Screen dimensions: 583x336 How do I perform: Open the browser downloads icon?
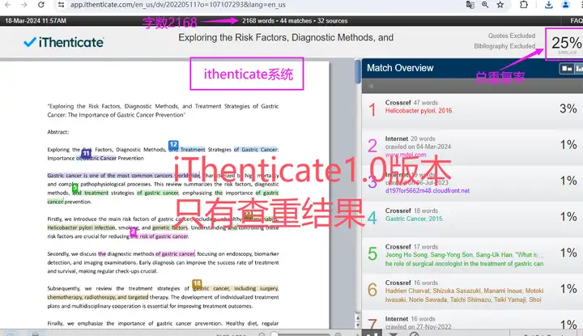click(x=548, y=5)
